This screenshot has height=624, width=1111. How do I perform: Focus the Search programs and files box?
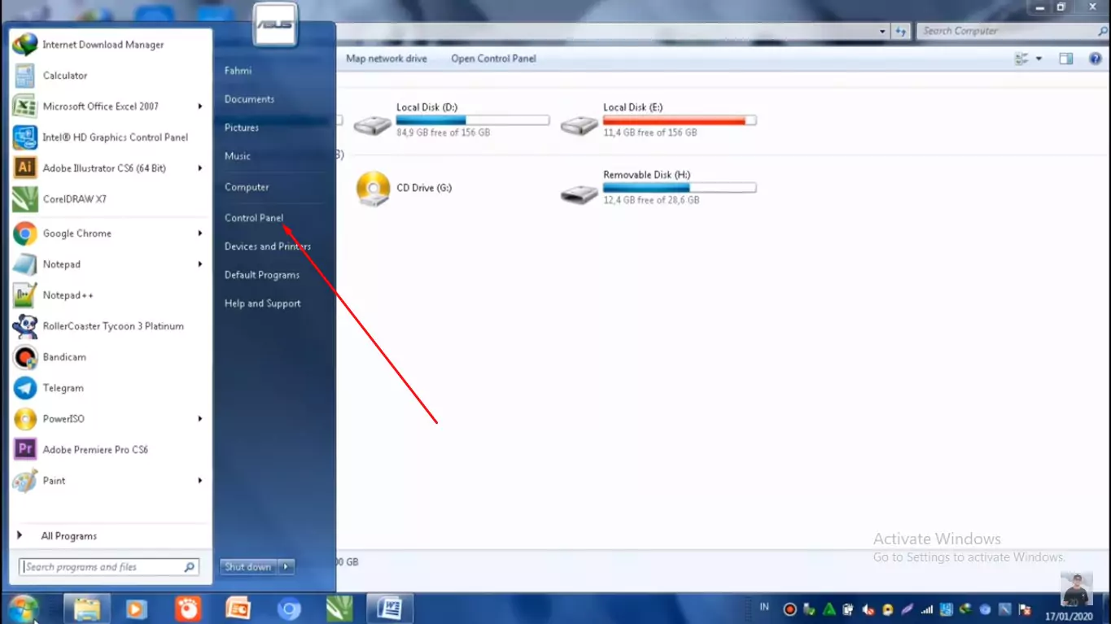(x=109, y=567)
